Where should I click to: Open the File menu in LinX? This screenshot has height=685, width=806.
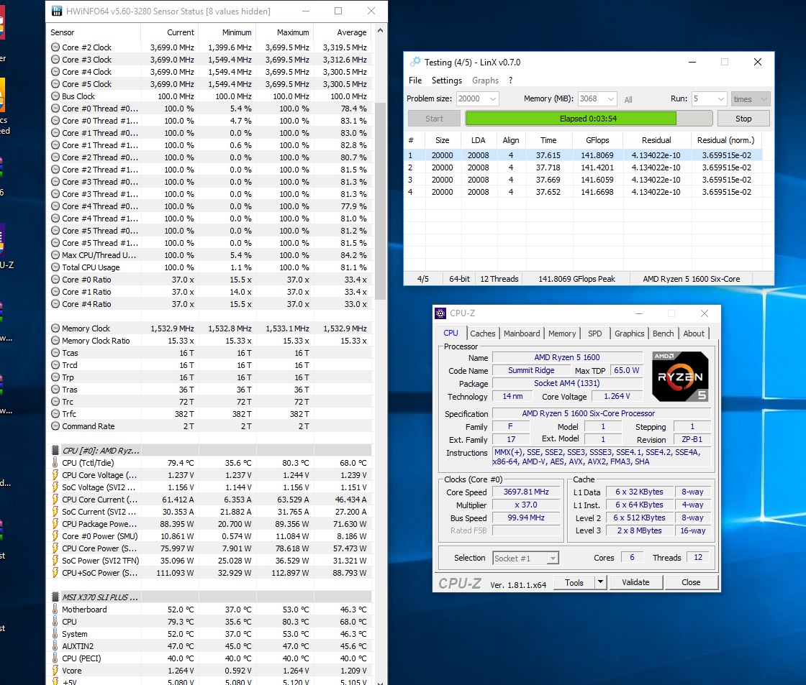[415, 80]
